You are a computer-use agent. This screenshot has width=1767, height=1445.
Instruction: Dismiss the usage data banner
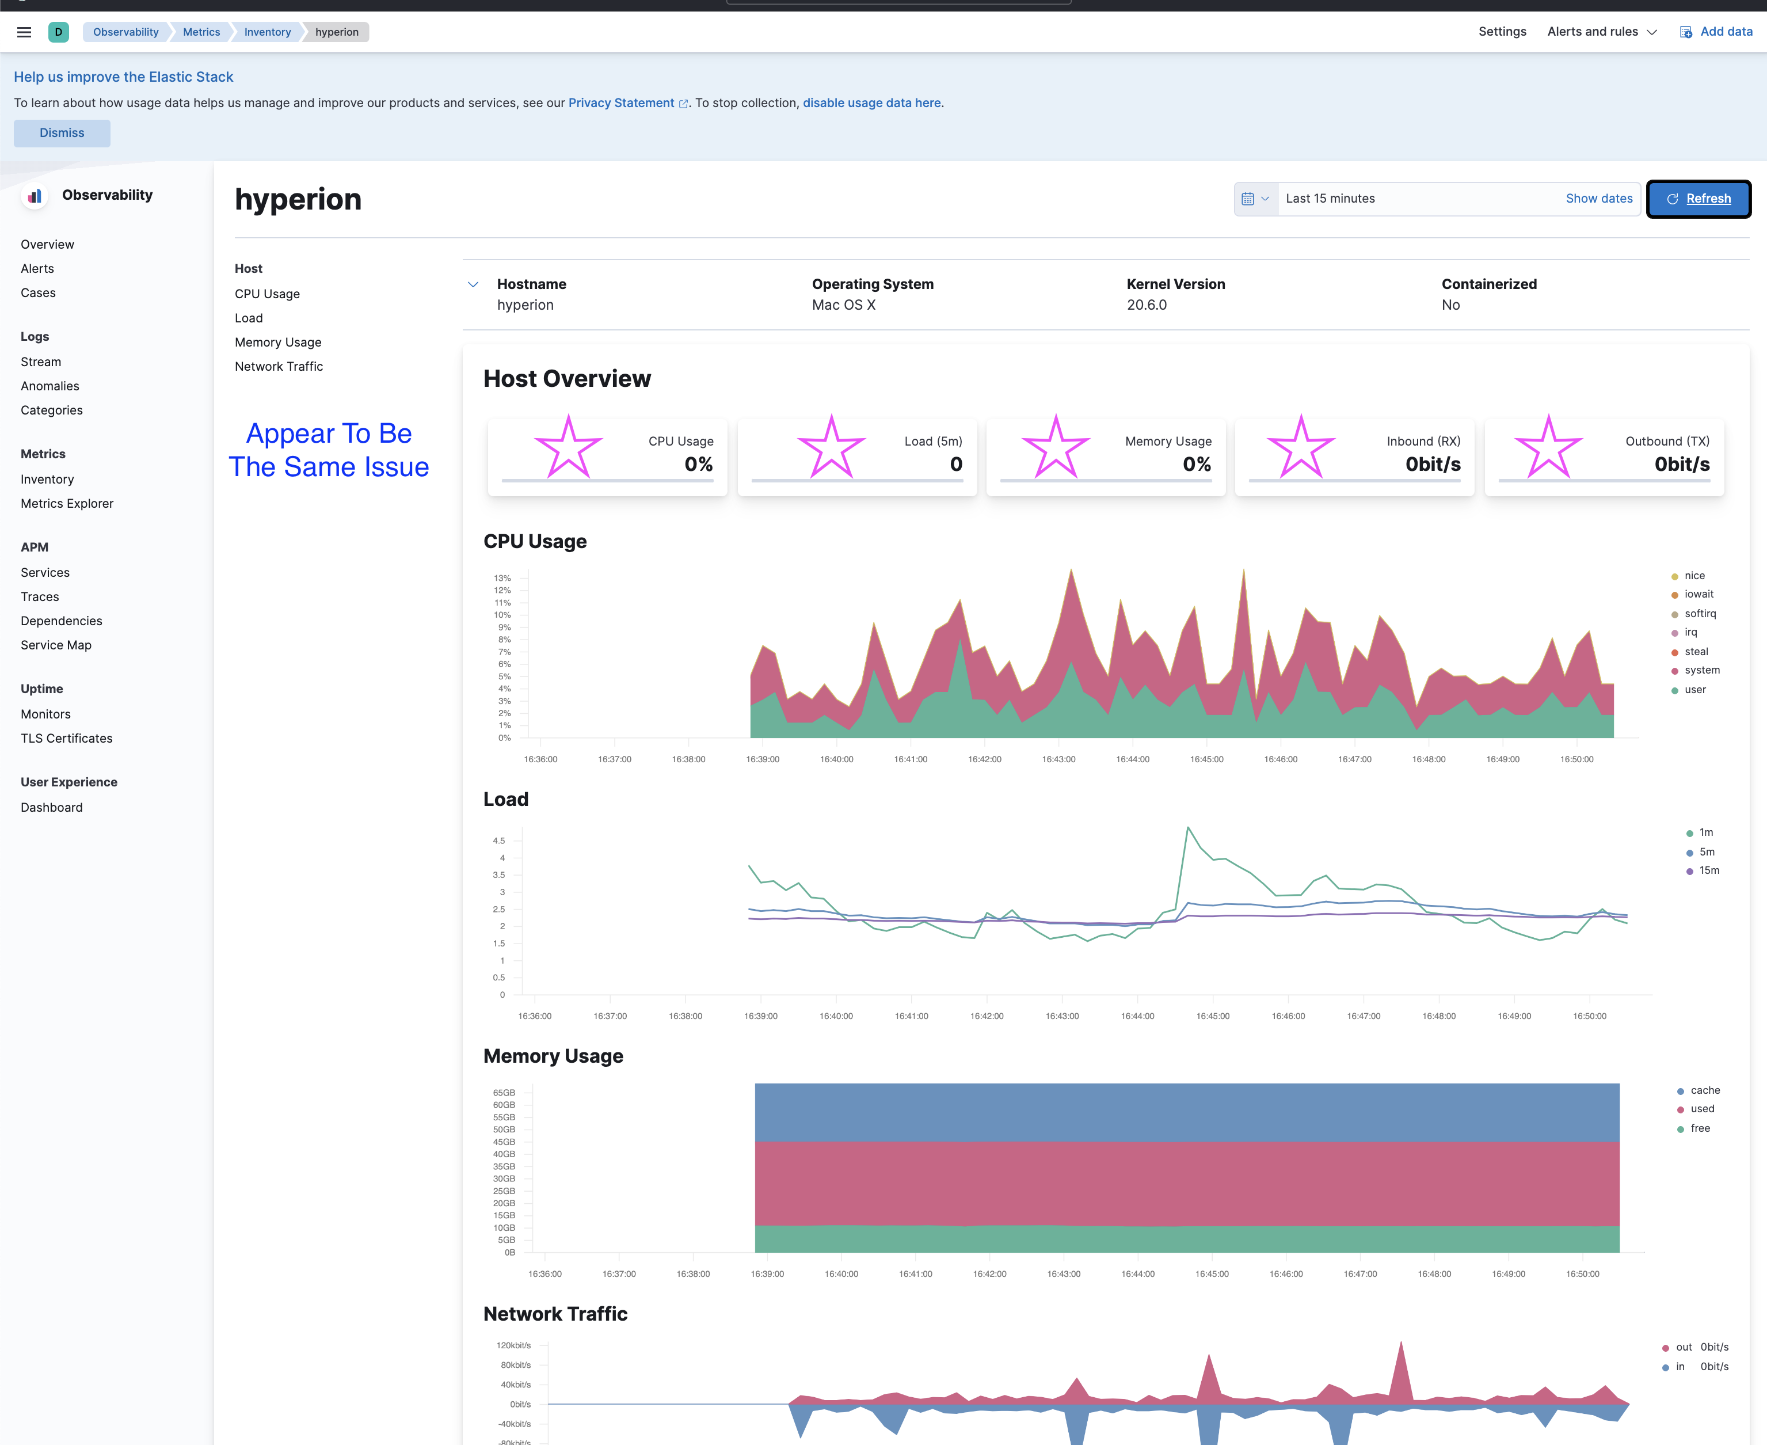[x=62, y=133]
